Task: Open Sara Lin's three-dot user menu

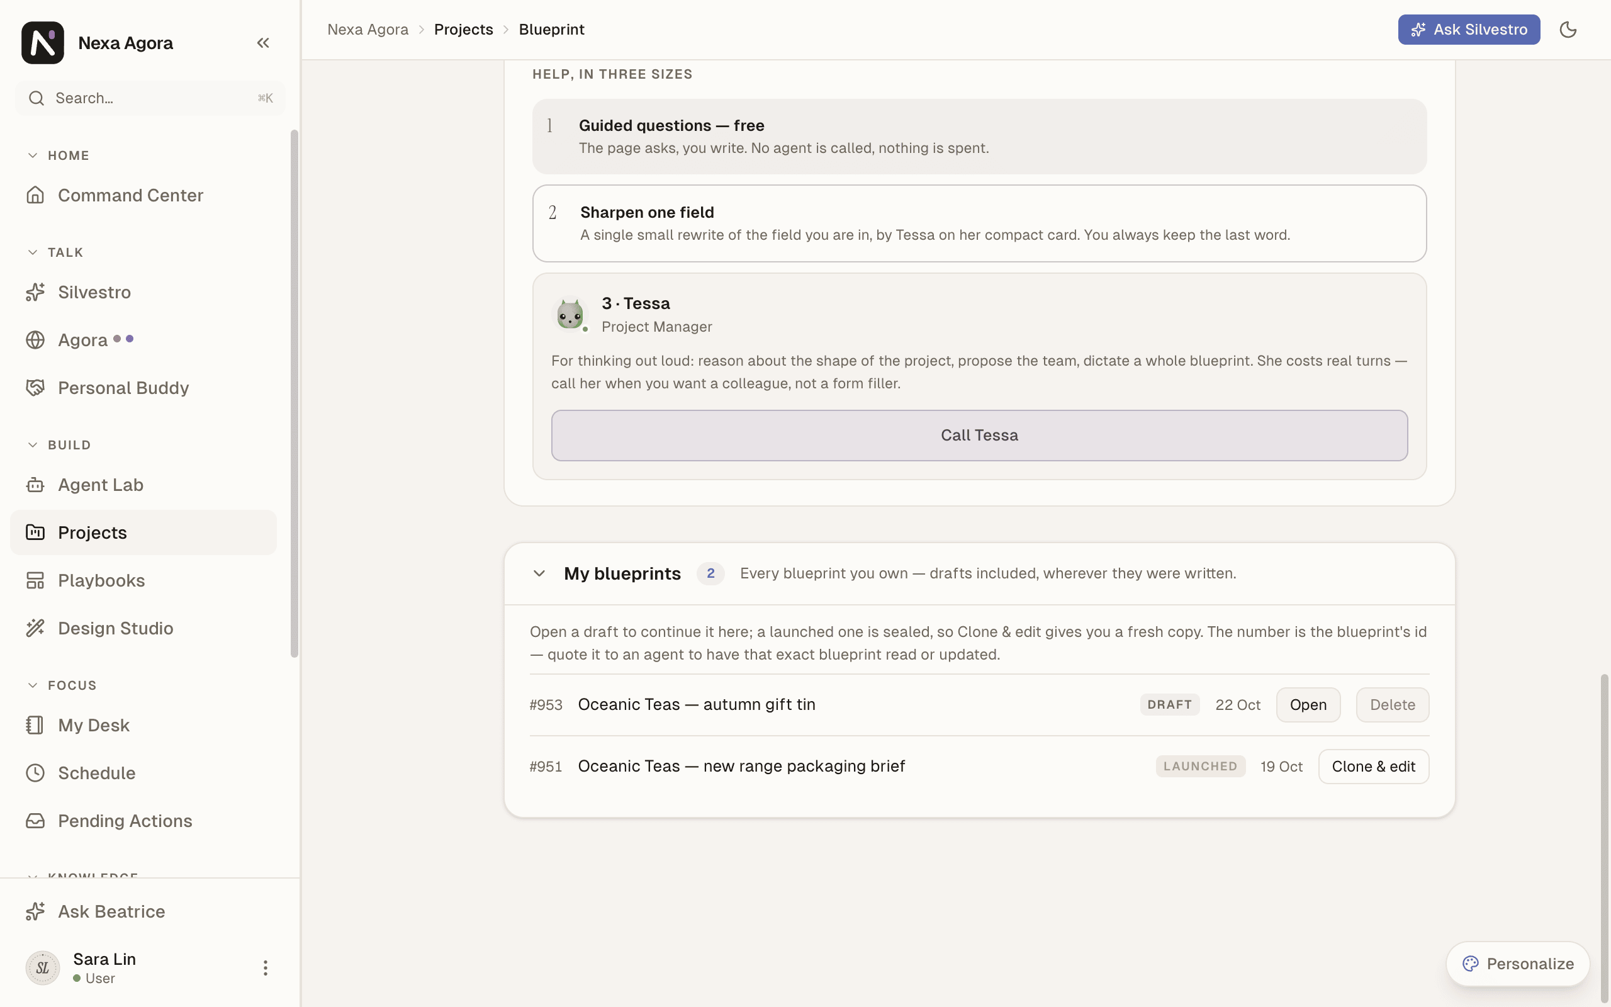Action: click(x=265, y=968)
